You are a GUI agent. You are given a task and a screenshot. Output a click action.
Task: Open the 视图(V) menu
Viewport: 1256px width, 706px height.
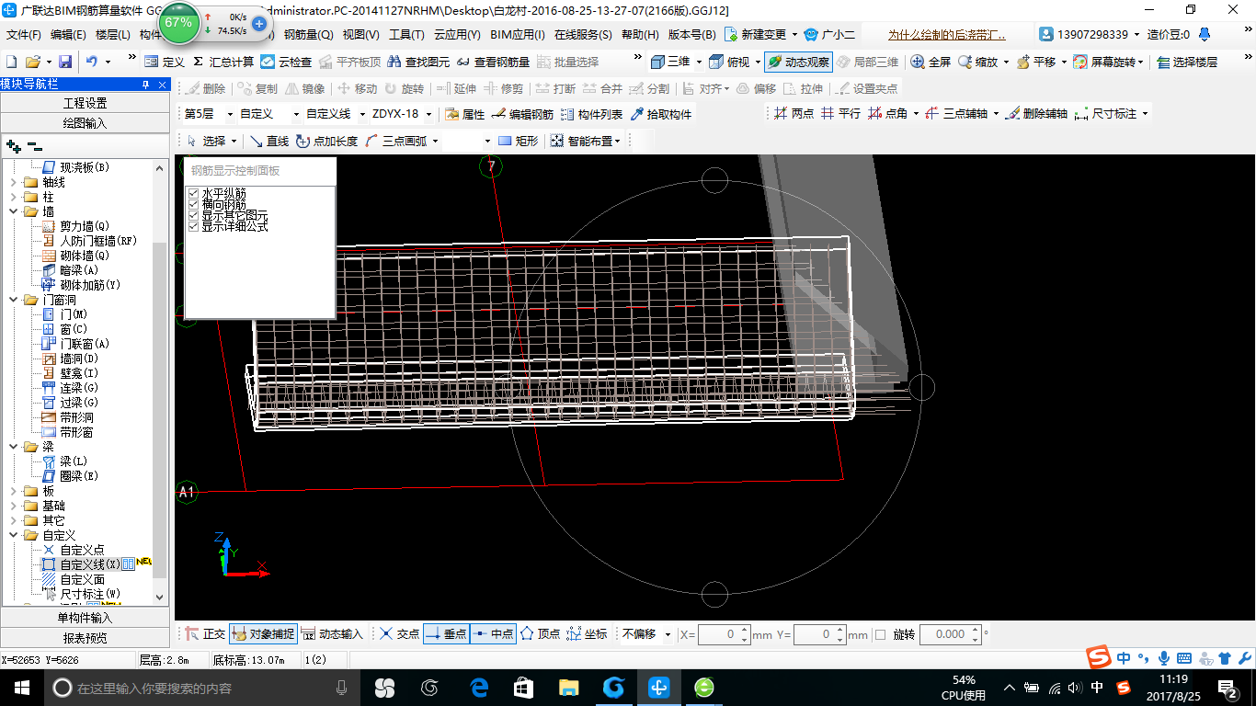(360, 35)
